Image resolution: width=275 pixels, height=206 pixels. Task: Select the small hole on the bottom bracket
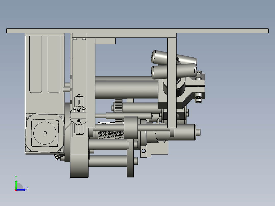click(x=143, y=151)
